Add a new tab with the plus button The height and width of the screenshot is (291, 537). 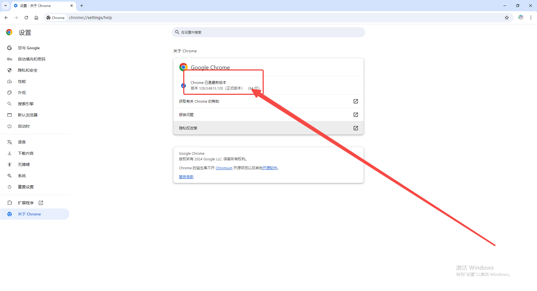pyautogui.click(x=82, y=6)
